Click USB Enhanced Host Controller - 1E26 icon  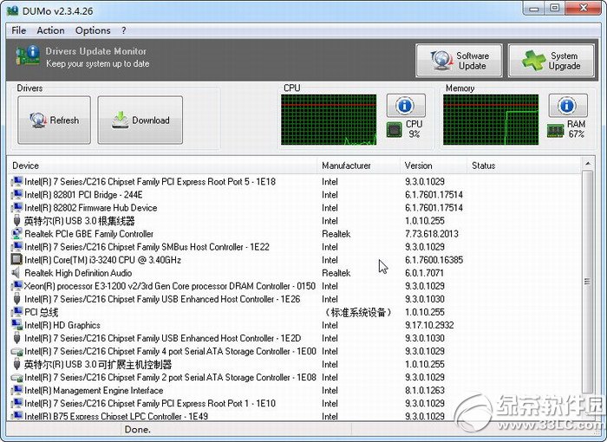tap(16, 299)
